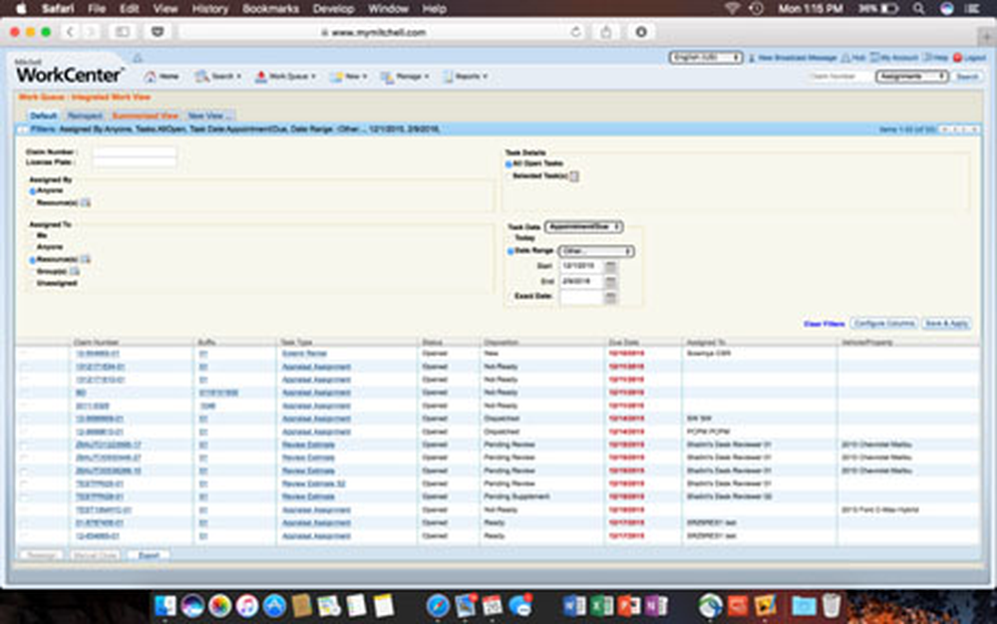The height and width of the screenshot is (624, 997).
Task: Open Safari's History menu
Action: (209, 9)
